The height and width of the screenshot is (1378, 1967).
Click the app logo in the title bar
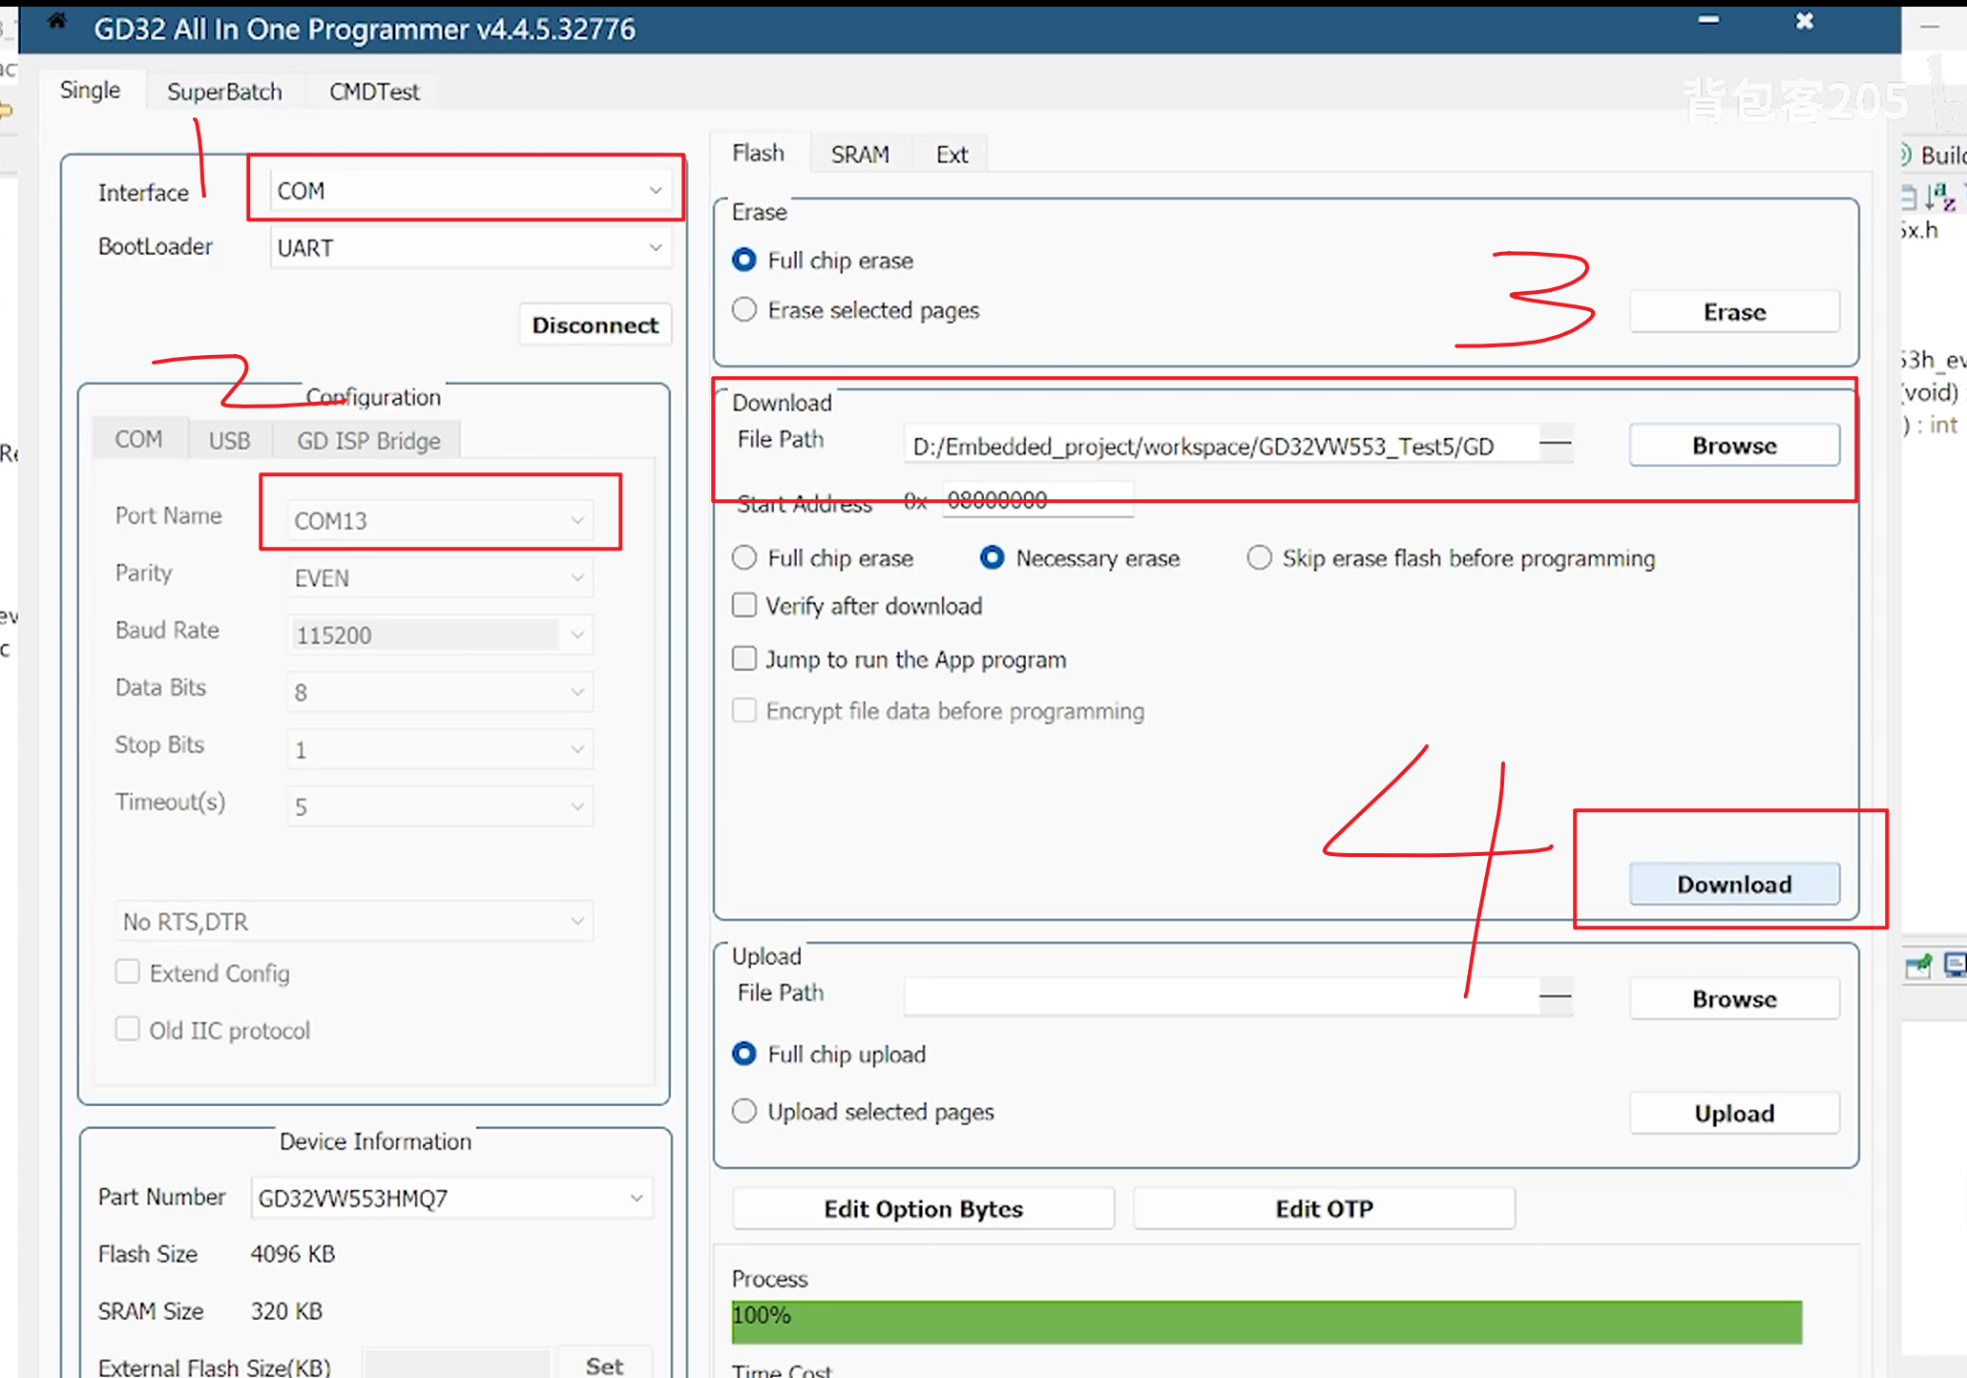click(x=57, y=21)
